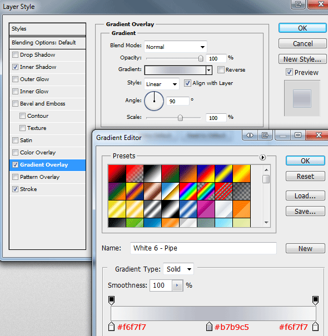Enable the Drop Shadow checkbox
Screen dimensions: 328x336
15,55
